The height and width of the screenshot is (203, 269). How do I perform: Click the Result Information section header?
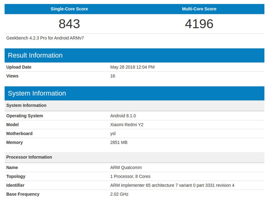click(x=134, y=55)
